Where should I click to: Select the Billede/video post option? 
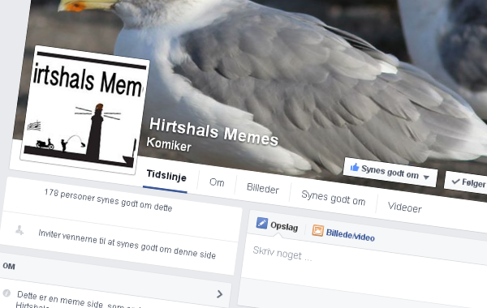(x=343, y=233)
